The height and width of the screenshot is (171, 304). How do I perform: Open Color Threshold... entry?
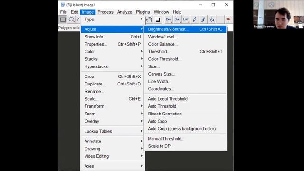185,59
